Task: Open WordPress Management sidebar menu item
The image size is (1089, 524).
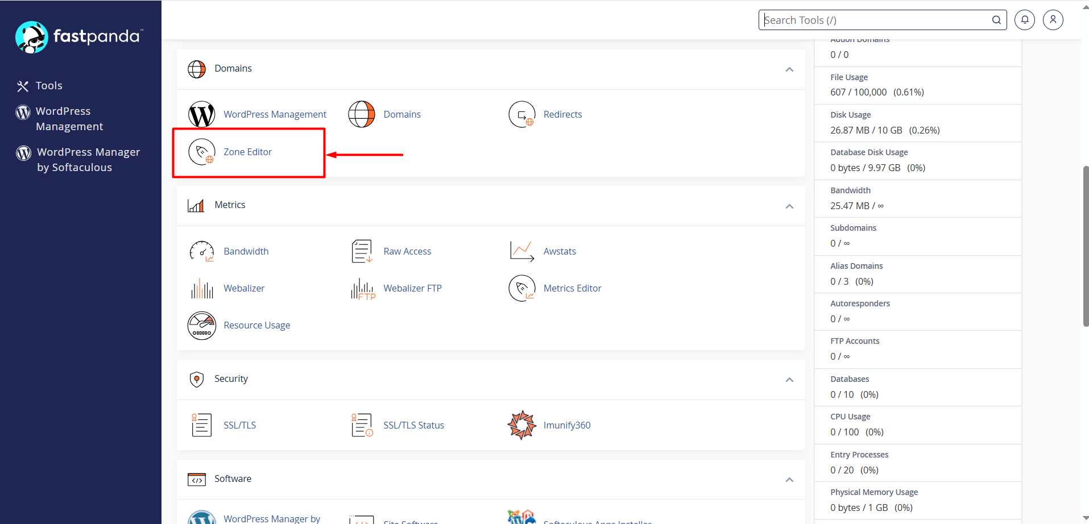Action: coord(69,119)
